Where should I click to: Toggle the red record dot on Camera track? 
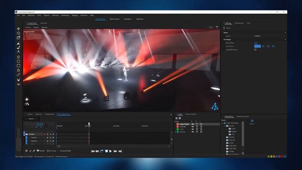[44, 134]
